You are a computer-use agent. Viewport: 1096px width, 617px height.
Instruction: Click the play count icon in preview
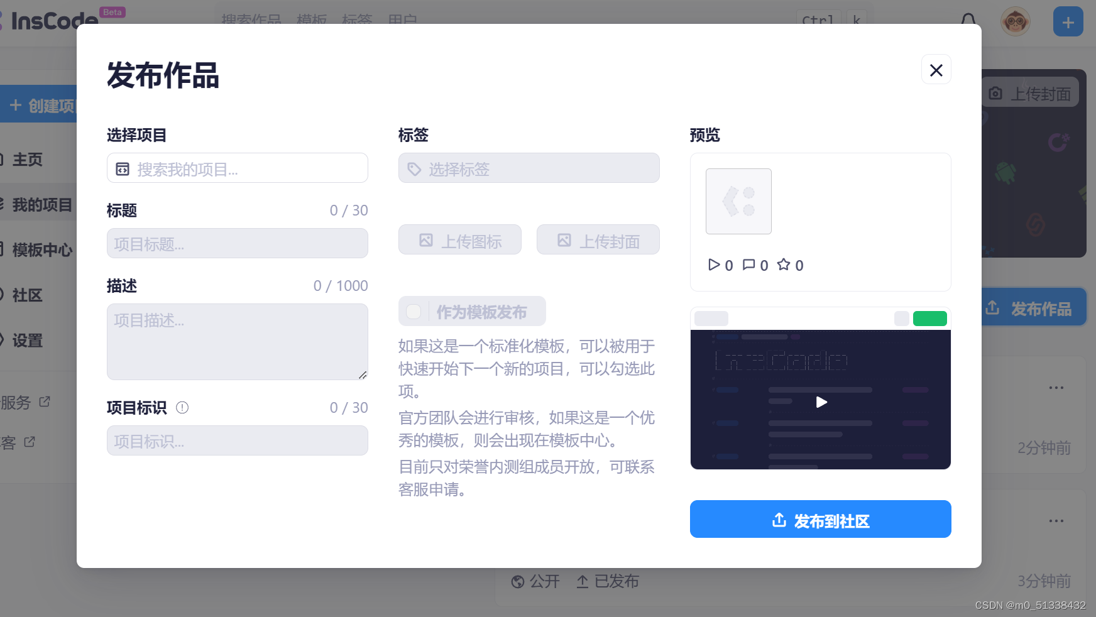tap(714, 265)
